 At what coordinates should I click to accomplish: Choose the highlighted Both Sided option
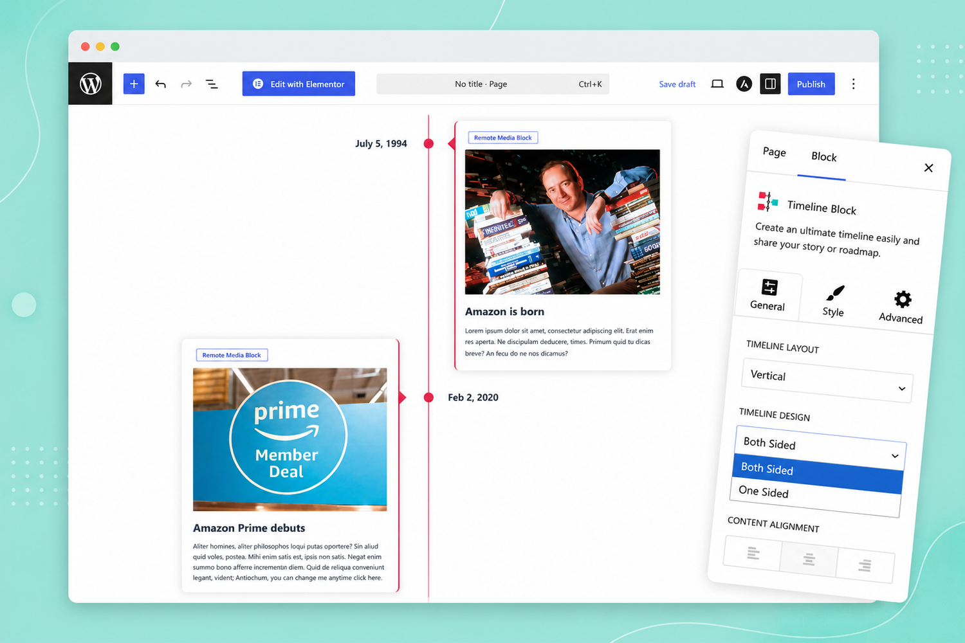tap(818, 474)
